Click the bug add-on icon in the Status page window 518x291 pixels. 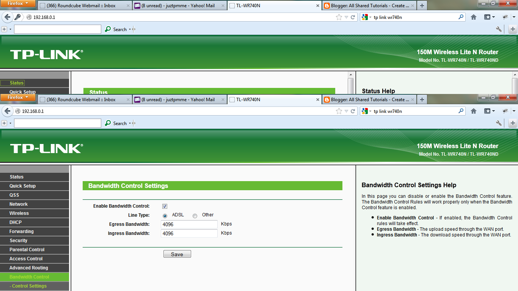505,17
